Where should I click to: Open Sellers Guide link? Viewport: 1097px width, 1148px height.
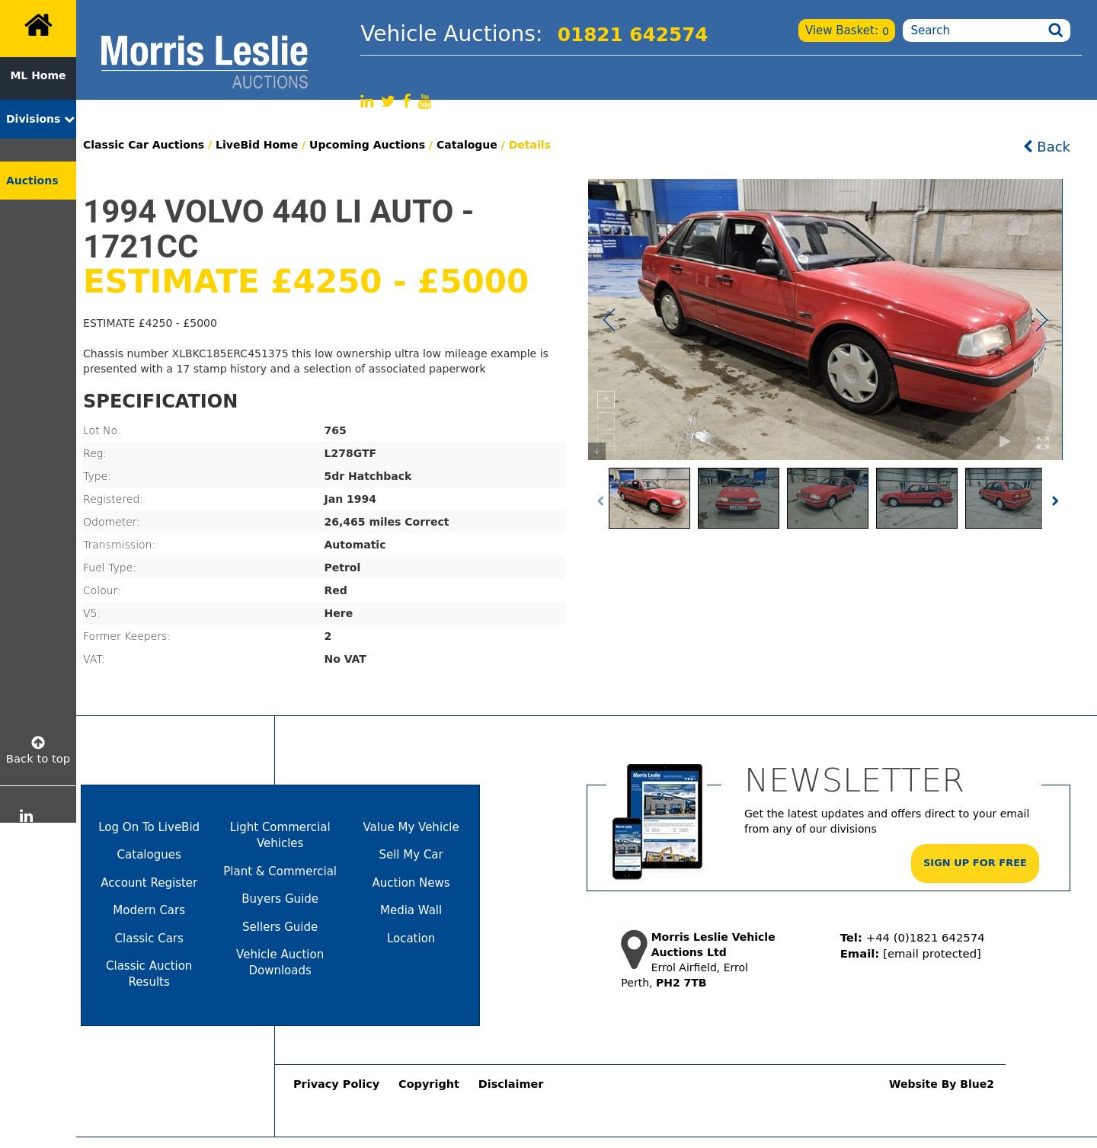[280, 927]
